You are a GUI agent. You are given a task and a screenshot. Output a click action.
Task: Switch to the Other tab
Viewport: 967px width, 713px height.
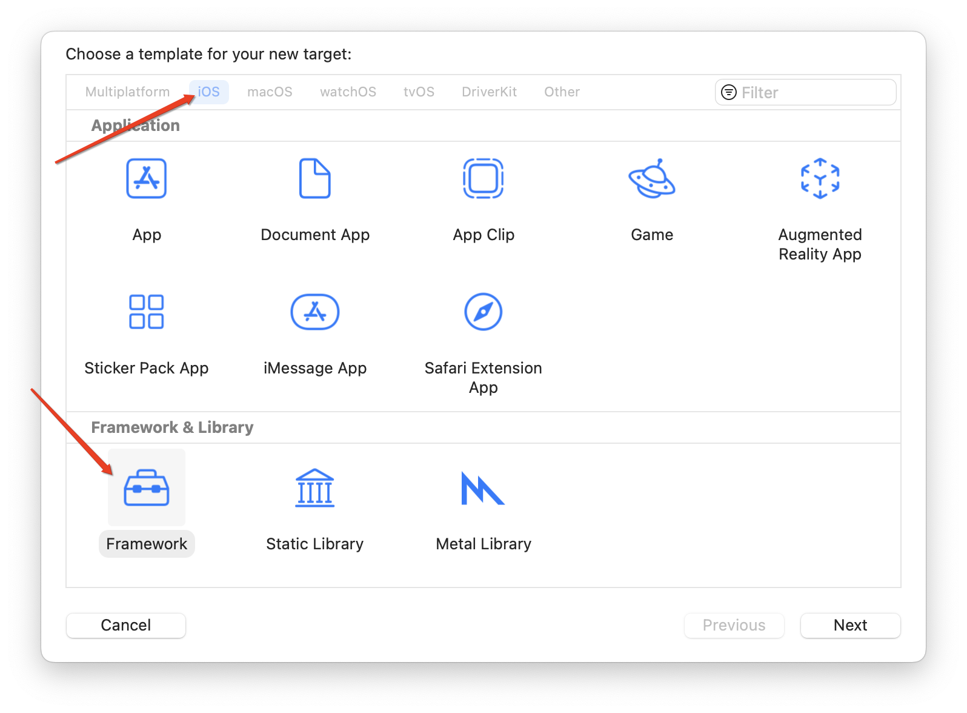coord(562,92)
